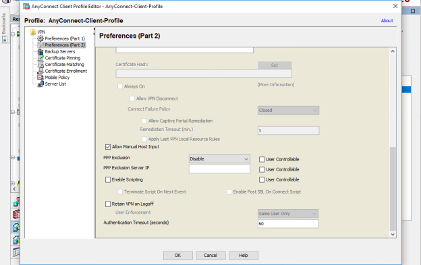The height and width of the screenshot is (265, 421).
Task: Enable the Enable Scripting checkbox
Action: pyautogui.click(x=108, y=180)
